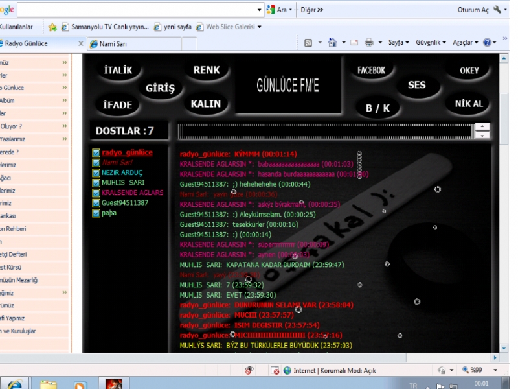This screenshot has height=389, width=518.
Task: Expand the Diğer more options
Action: tap(311, 10)
